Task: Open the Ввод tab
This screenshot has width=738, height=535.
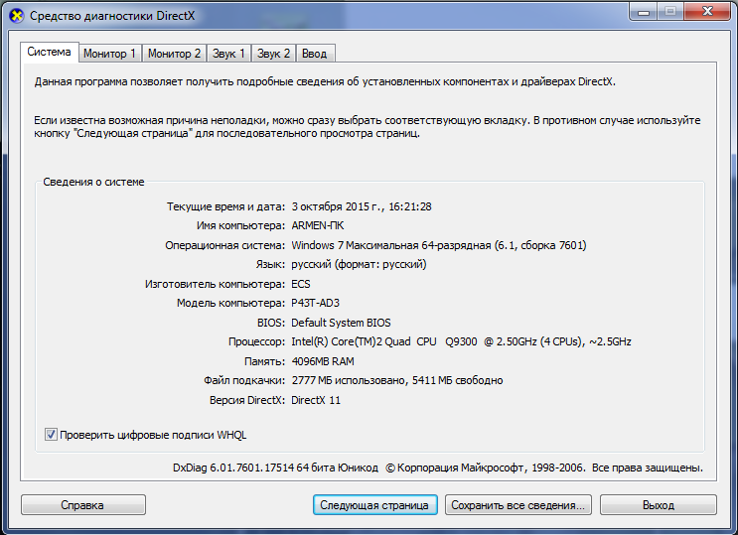Action: click(315, 54)
